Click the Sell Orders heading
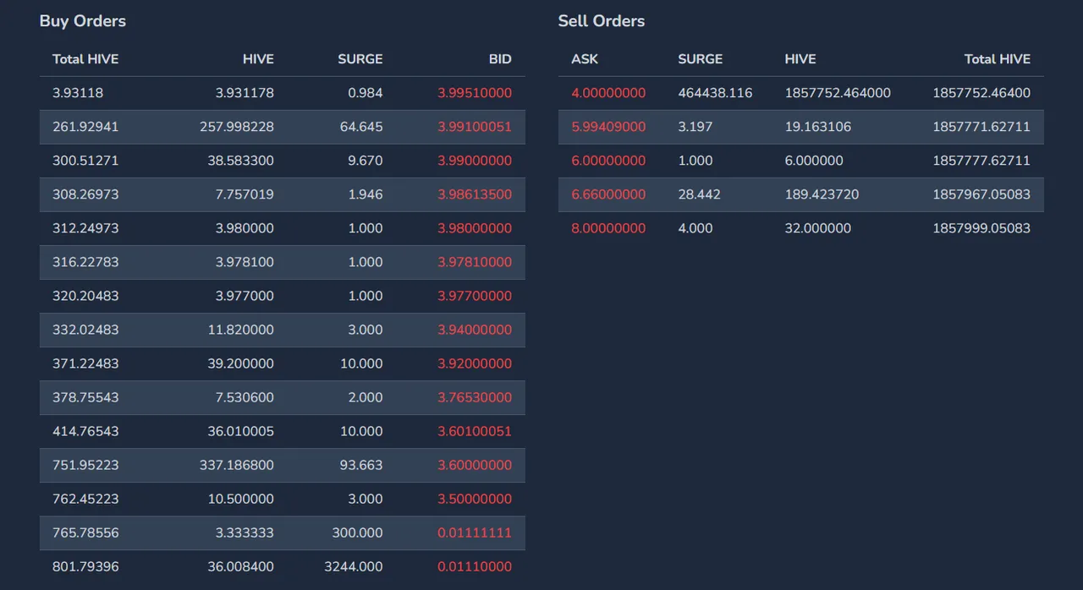This screenshot has width=1083, height=590. point(602,21)
